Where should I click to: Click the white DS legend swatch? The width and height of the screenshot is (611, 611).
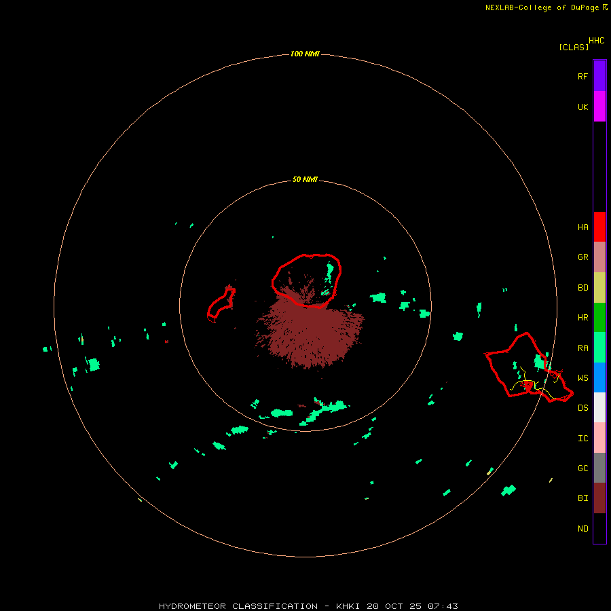[x=599, y=407]
